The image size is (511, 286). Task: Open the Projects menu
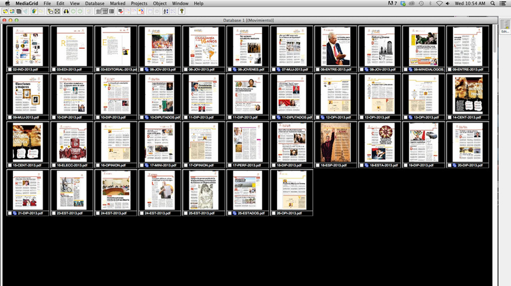139,4
